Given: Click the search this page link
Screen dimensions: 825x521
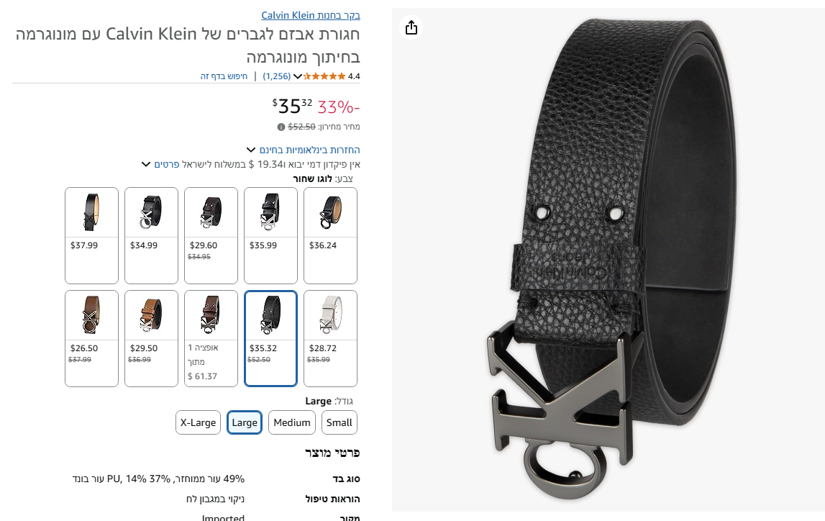Looking at the screenshot, I should click(224, 76).
